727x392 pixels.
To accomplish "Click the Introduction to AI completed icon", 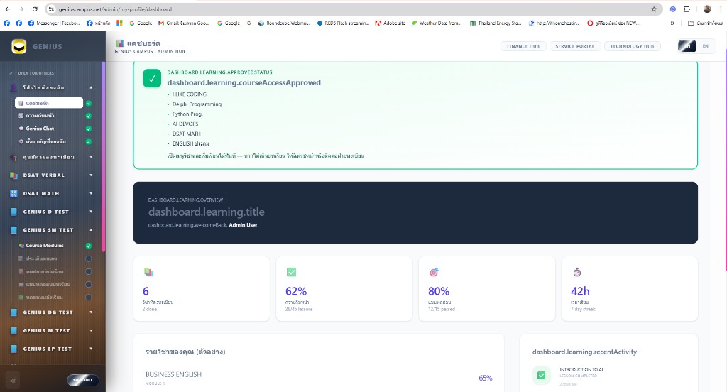I will tap(541, 375).
